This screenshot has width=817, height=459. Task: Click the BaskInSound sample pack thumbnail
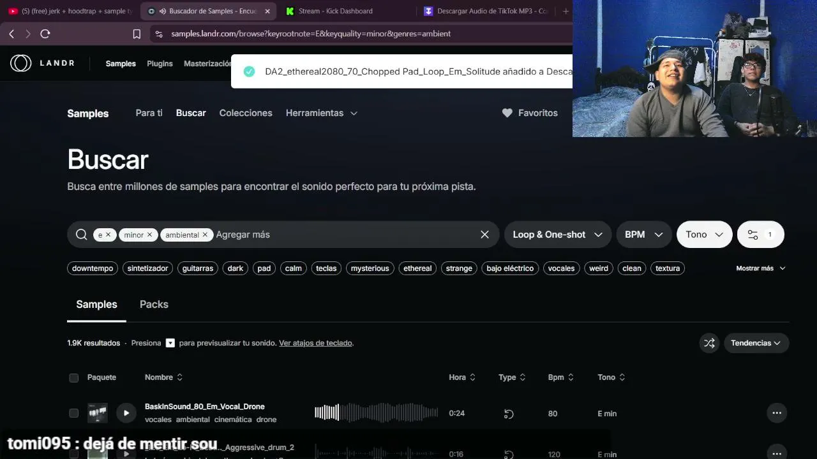click(98, 413)
